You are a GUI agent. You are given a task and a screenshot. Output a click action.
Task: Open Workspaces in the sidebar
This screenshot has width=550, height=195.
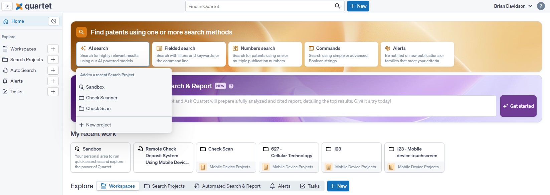23,49
